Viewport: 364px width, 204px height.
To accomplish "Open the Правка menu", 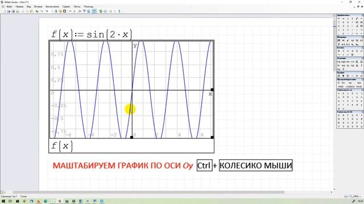I will coord(19,6).
